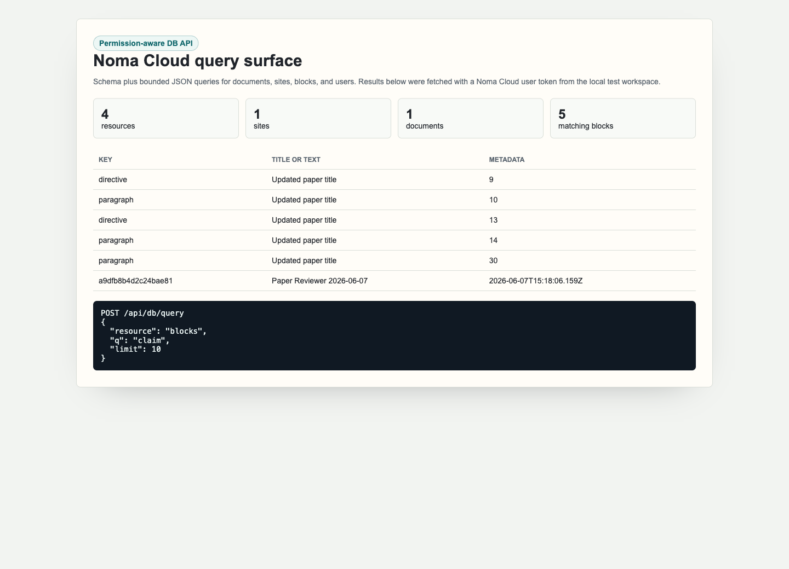The image size is (789, 569).
Task: Click the "limit": 10 code line
Action: (x=135, y=349)
